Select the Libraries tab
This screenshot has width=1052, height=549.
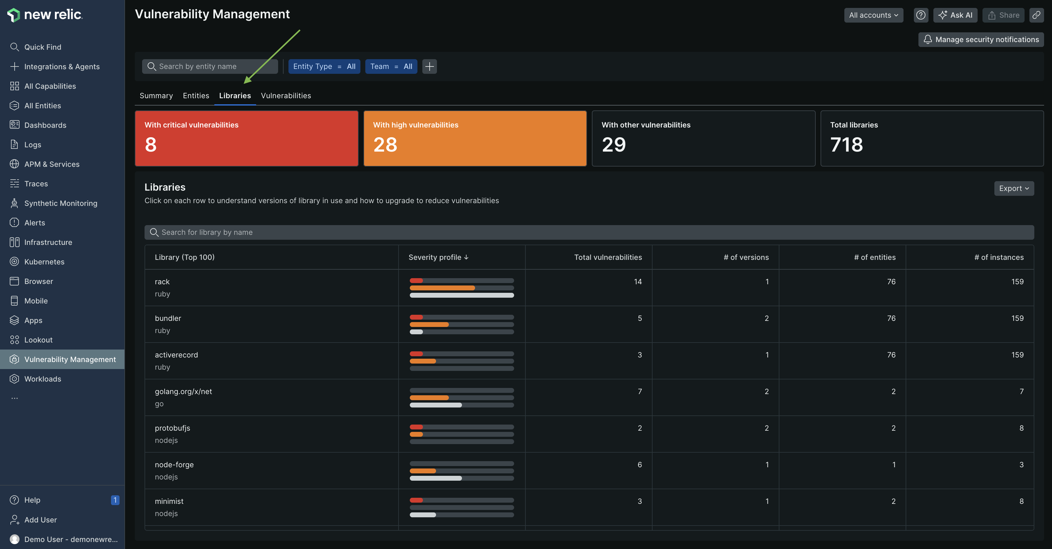[235, 95]
